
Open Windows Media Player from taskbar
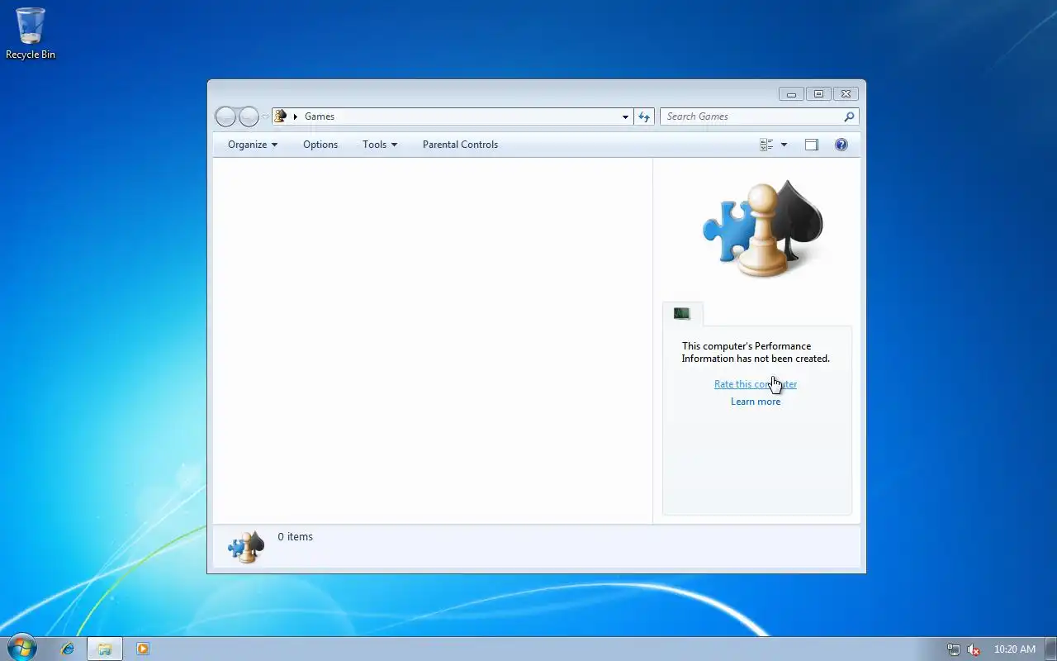point(142,649)
